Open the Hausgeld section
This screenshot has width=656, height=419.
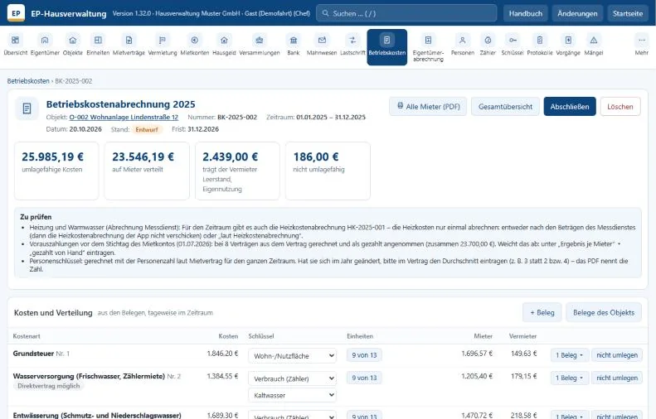(x=224, y=45)
